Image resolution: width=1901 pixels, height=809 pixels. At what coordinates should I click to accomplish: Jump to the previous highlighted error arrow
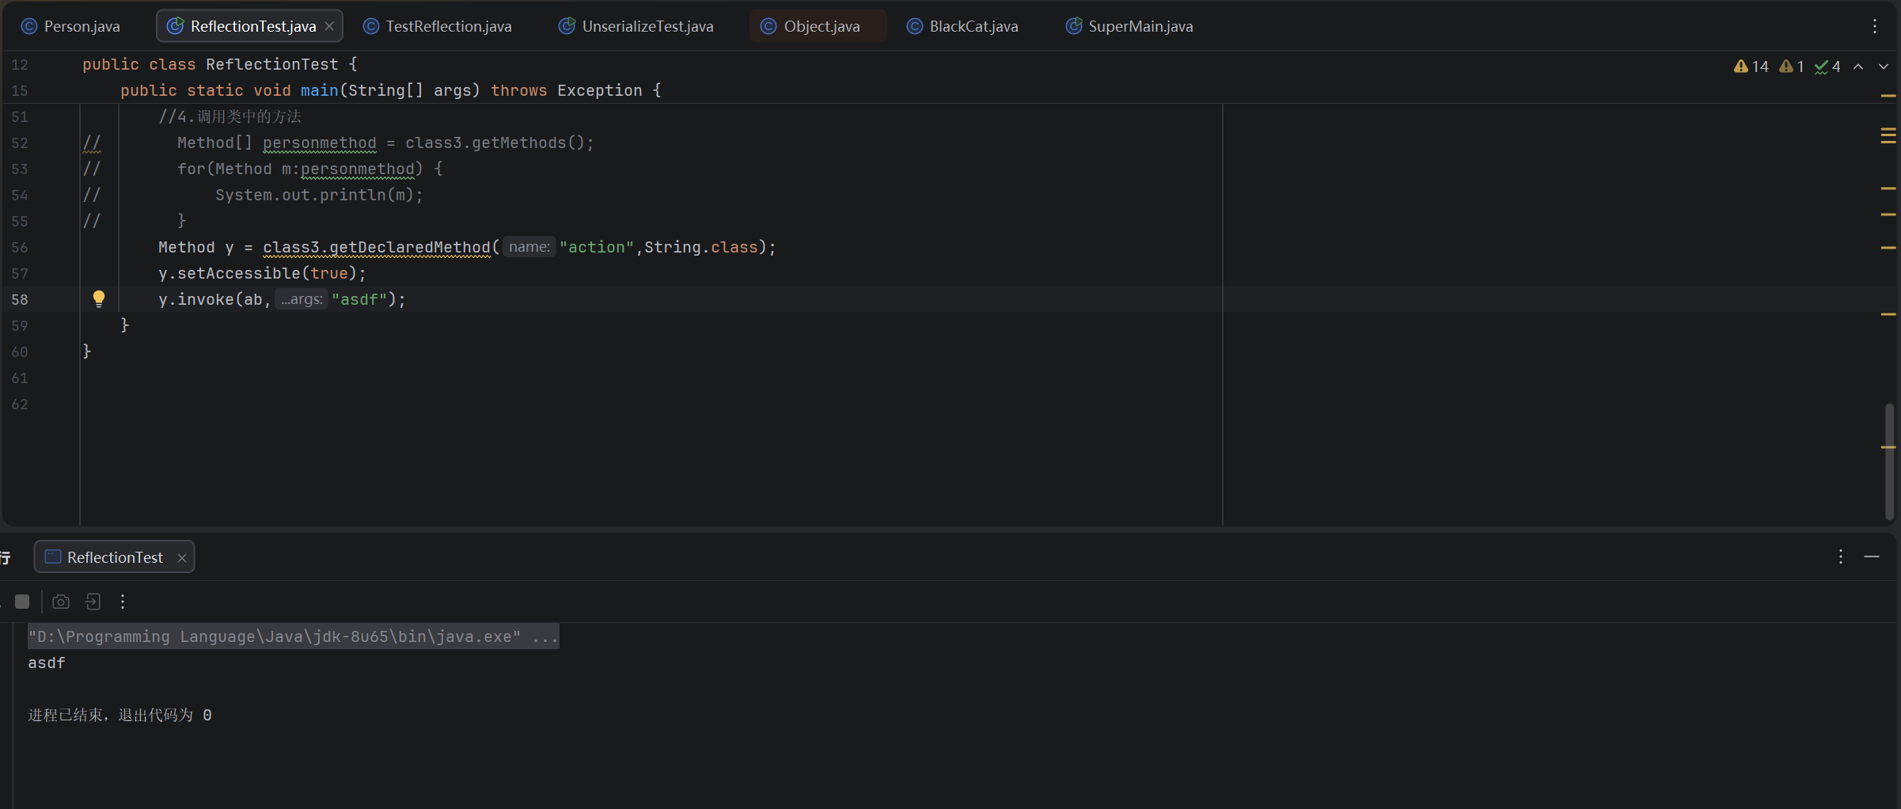tap(1858, 66)
